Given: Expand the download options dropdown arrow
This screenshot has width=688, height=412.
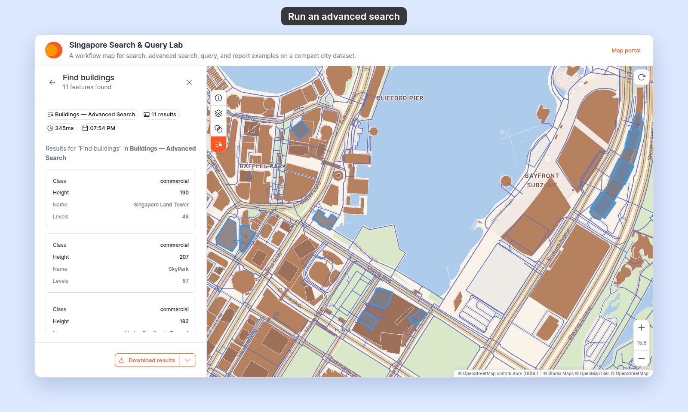Looking at the screenshot, I should (187, 360).
